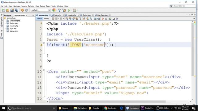Minimize the Projects panel with the dash button

[x=33, y=15]
